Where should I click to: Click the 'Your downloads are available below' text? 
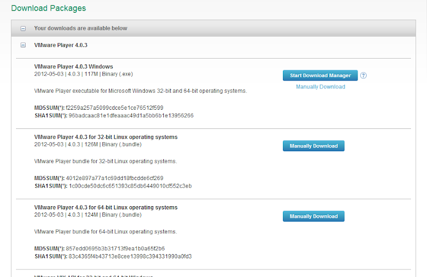coord(81,28)
